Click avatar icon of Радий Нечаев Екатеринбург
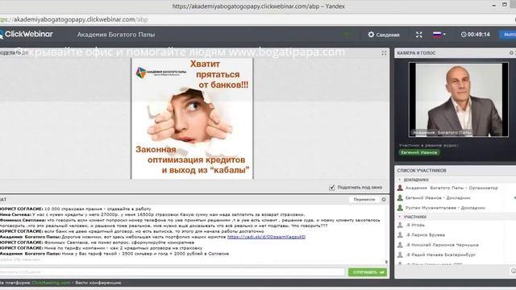The width and height of the screenshot is (516, 290). 400,255
